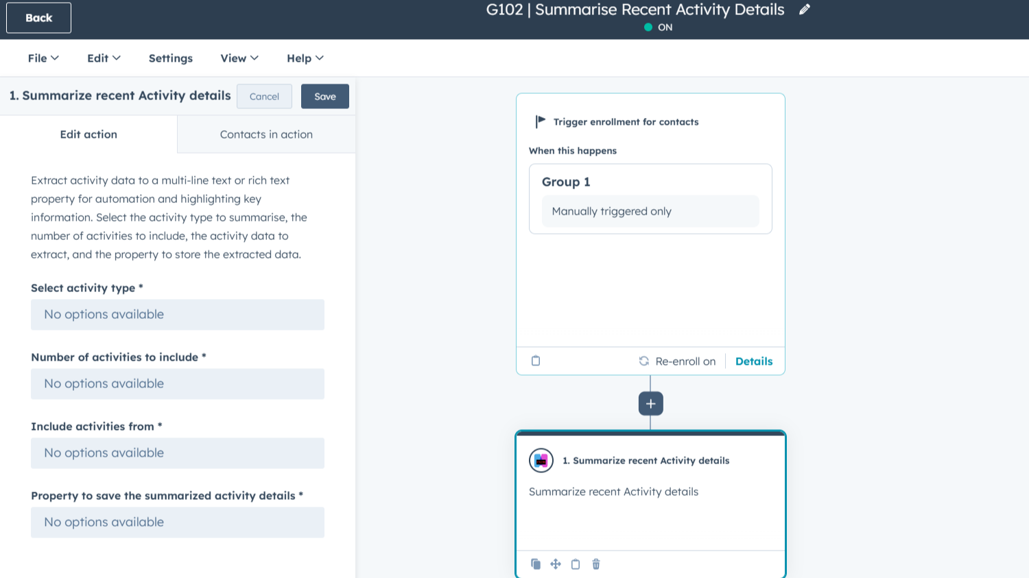Select the Manually triggered only condition

point(650,211)
